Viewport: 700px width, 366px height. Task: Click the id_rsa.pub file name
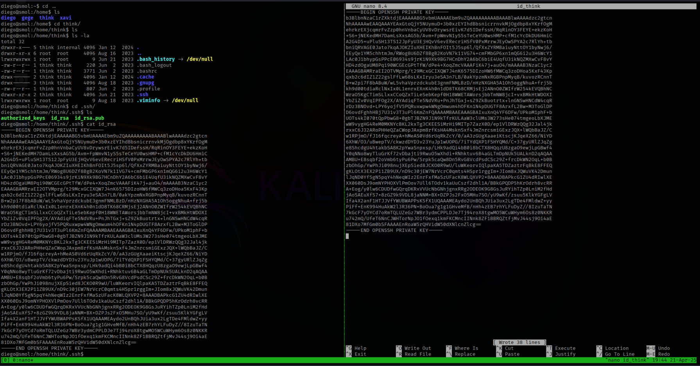90,118
